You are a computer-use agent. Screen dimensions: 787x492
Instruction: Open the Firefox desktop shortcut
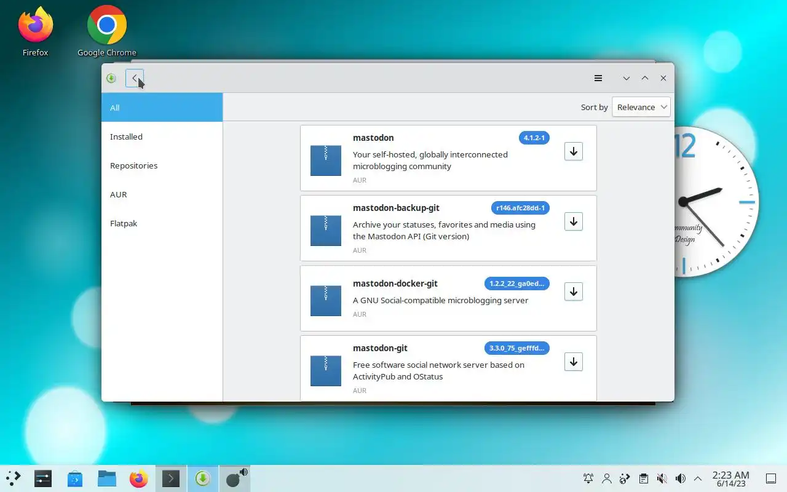coord(35,32)
